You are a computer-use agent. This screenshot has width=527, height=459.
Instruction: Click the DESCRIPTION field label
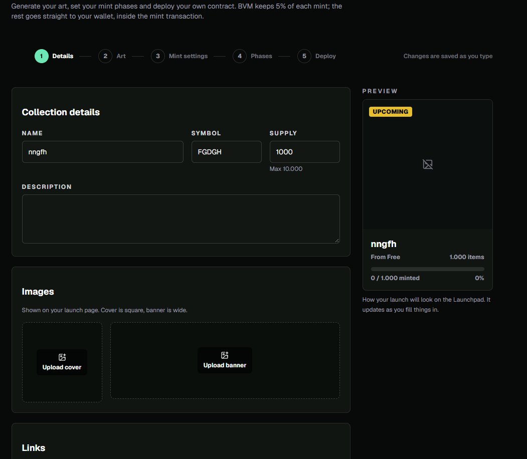[47, 187]
